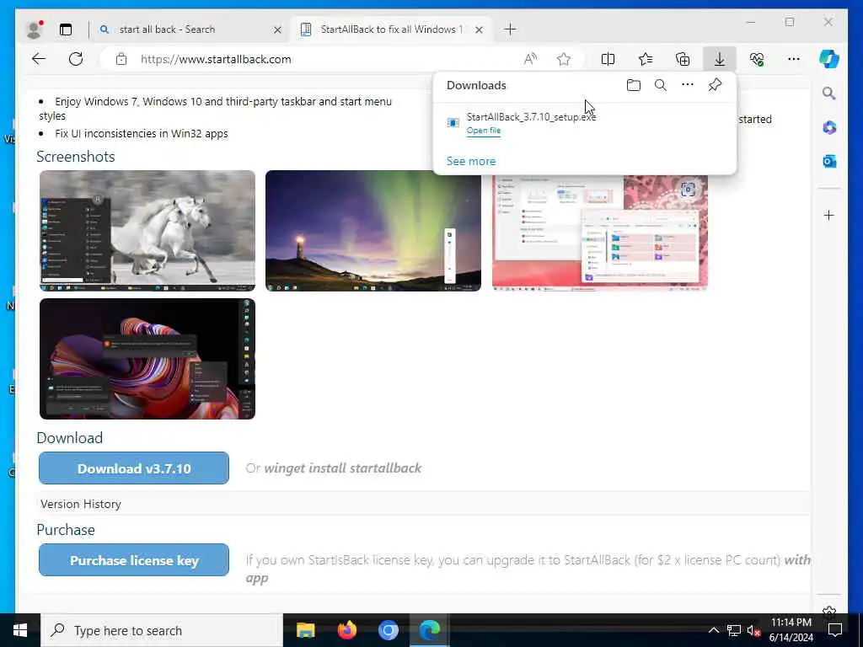This screenshot has width=863, height=647.
Task: Search downloads in Downloads panel
Action: tap(661, 85)
